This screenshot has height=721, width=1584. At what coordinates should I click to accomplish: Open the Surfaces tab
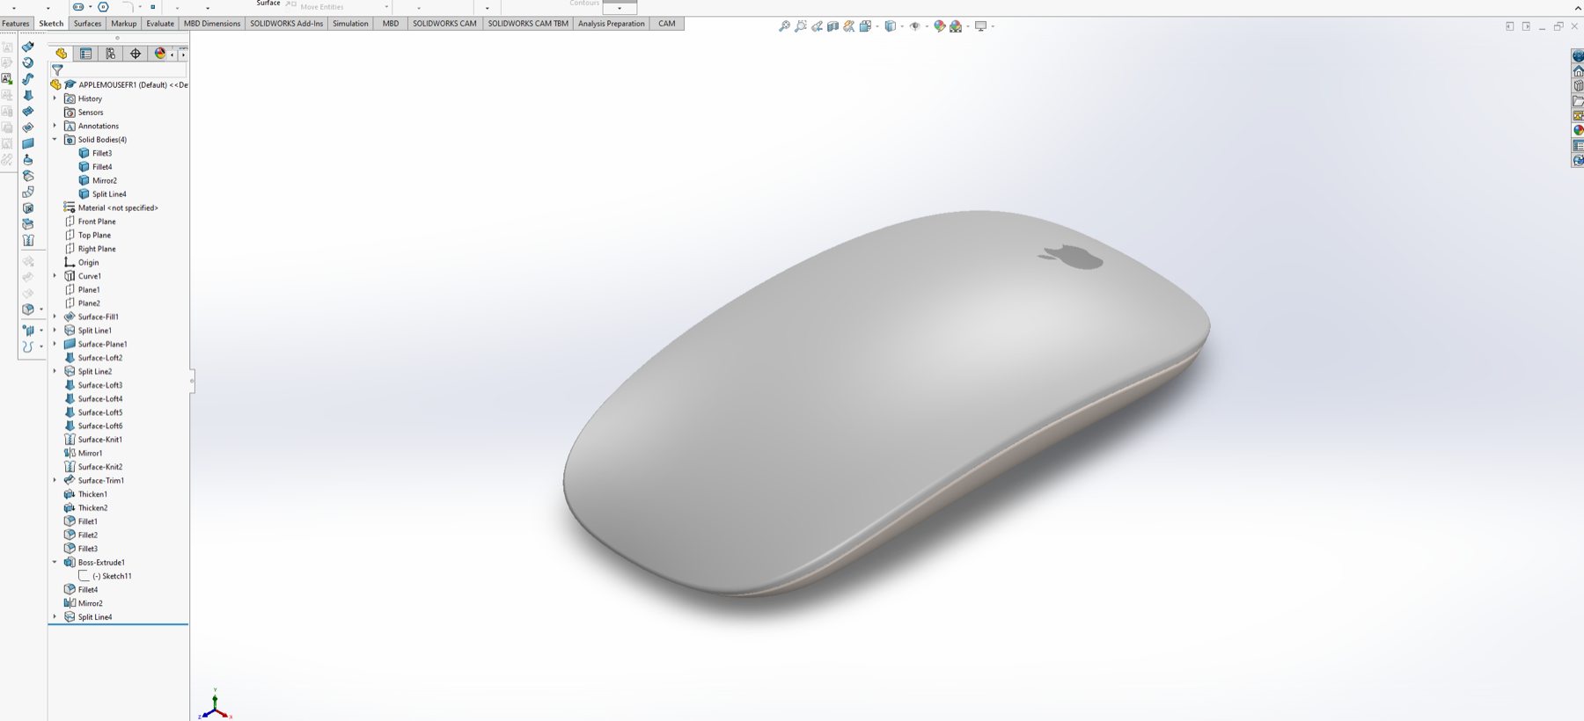click(87, 24)
